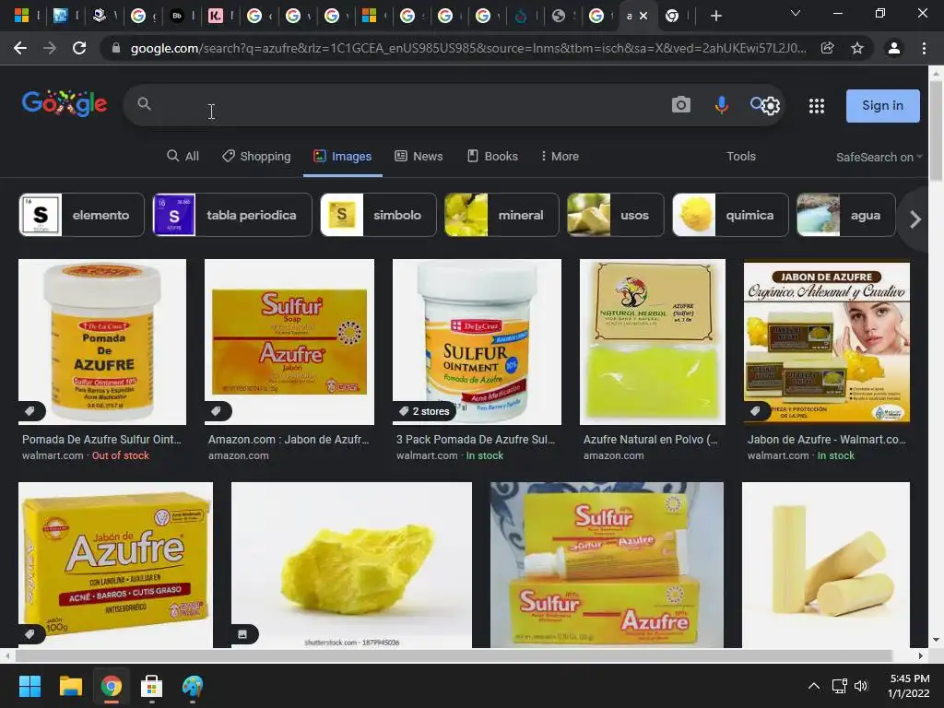Select the elemento suggestion chip
Image resolution: width=944 pixels, height=708 pixels.
(x=81, y=215)
